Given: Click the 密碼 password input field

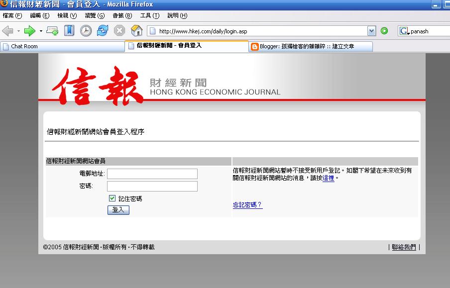Looking at the screenshot, I should (152, 186).
